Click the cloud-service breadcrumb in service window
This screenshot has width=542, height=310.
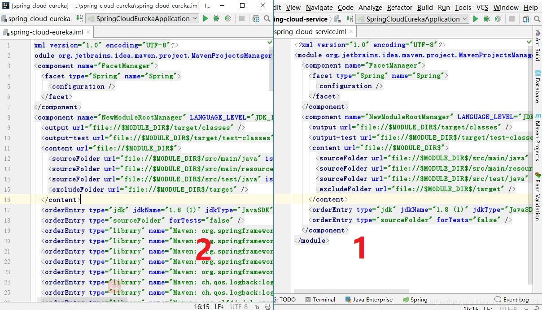(x=301, y=19)
